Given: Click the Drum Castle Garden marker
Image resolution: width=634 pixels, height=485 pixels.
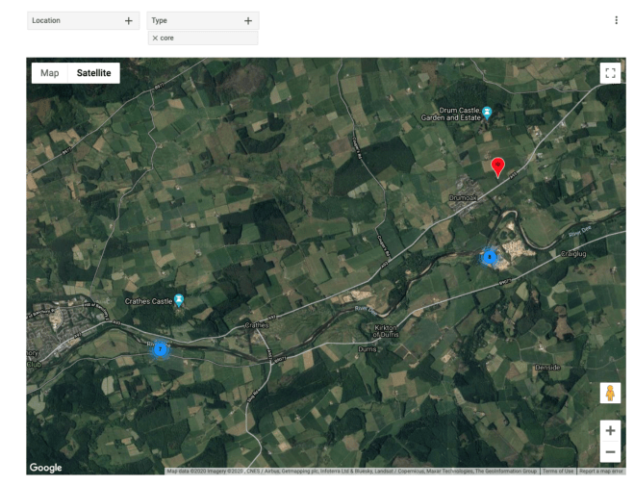Looking at the screenshot, I should click(487, 113).
